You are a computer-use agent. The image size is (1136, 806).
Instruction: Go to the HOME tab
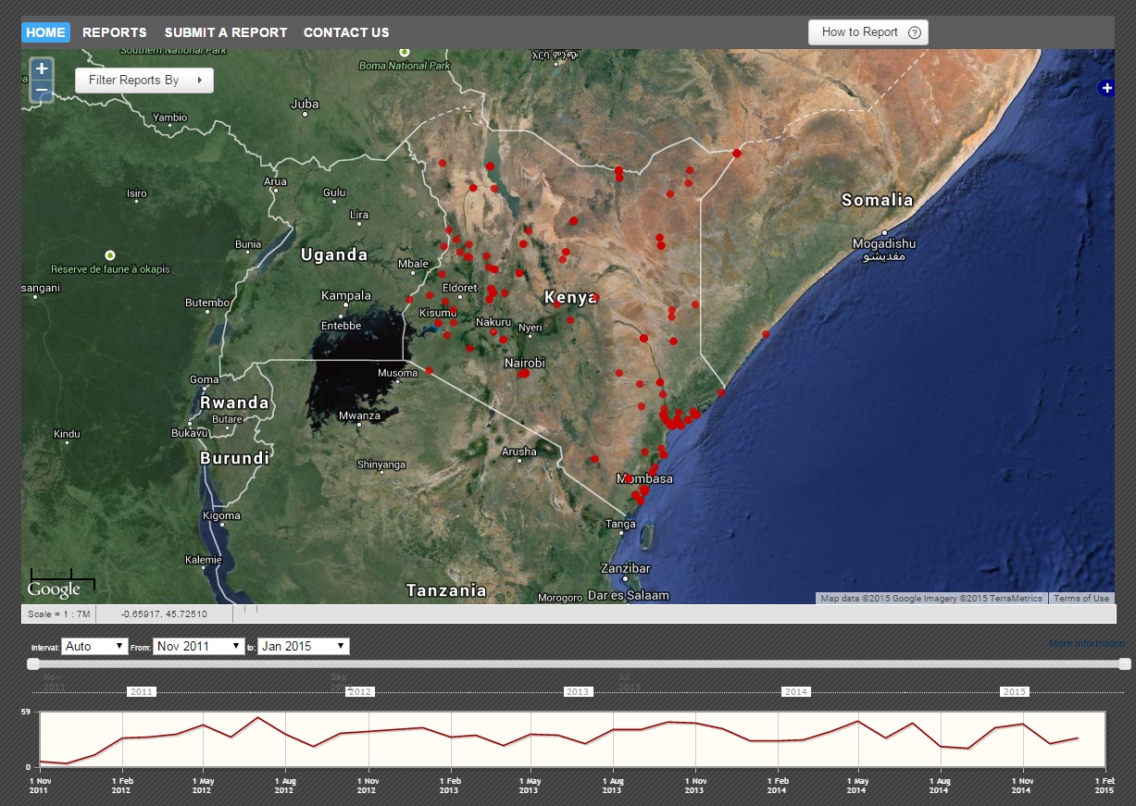coord(45,32)
